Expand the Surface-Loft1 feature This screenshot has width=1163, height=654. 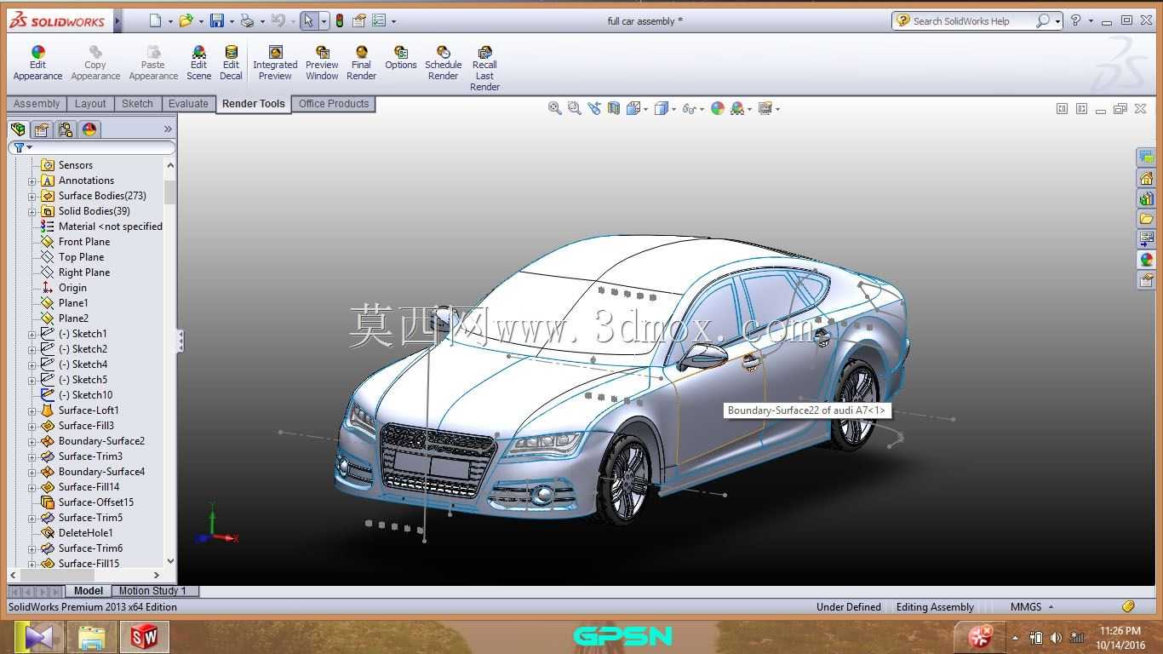click(x=32, y=410)
